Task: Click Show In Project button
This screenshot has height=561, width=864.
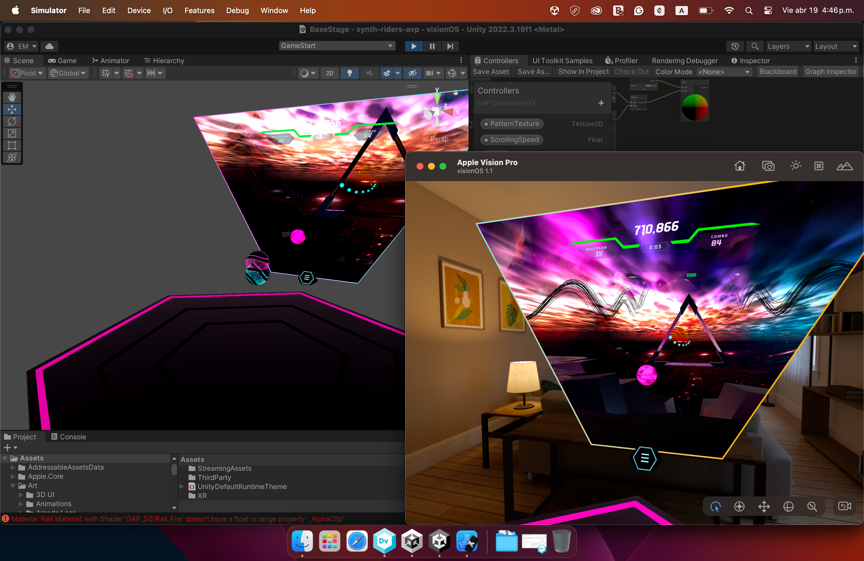Action: (x=583, y=71)
